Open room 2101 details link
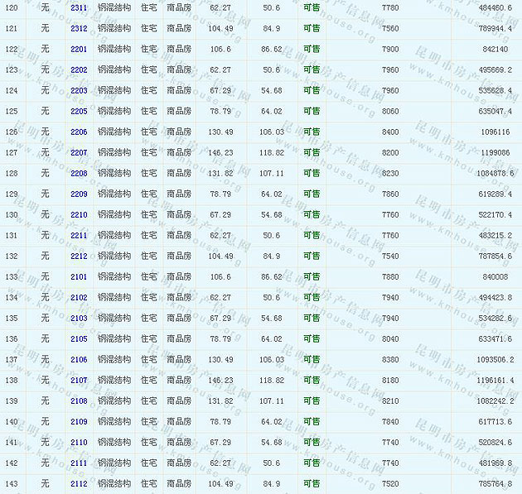This screenshot has width=522, height=494. pyautogui.click(x=79, y=276)
